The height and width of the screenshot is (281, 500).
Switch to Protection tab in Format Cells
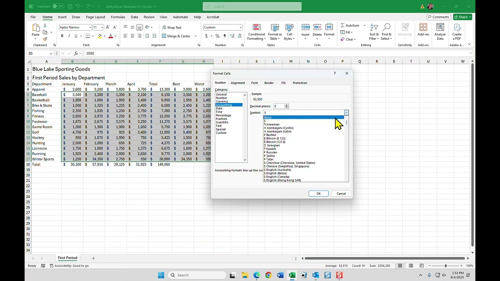(300, 83)
